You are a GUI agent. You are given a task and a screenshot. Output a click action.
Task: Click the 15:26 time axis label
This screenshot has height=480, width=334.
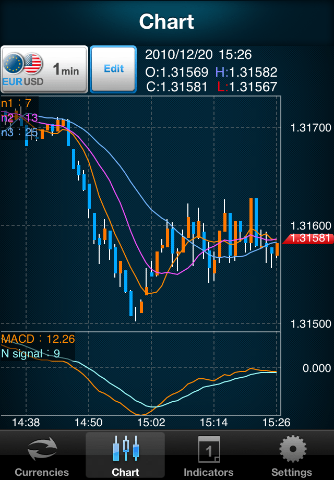tap(276, 423)
